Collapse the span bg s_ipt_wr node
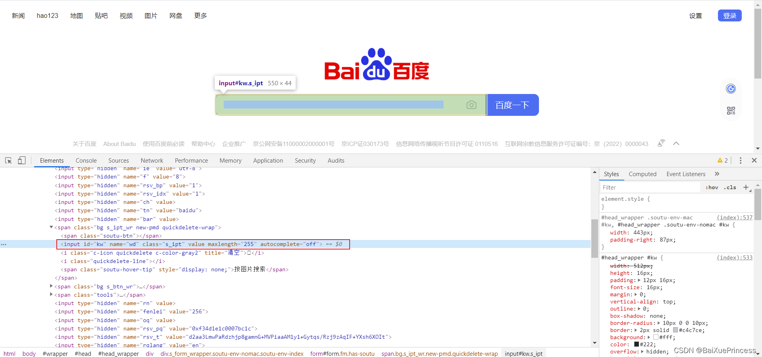The image size is (762, 357). coord(51,227)
